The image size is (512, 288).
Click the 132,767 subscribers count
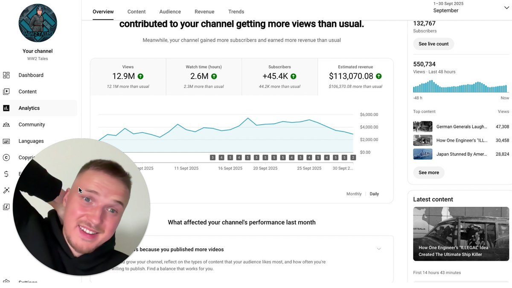pos(424,23)
